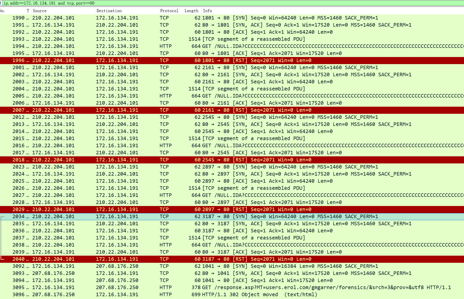Image resolution: width=464 pixels, height=299 pixels.
Task: Select packet 1991 SYN, ACK row
Action: (232, 25)
